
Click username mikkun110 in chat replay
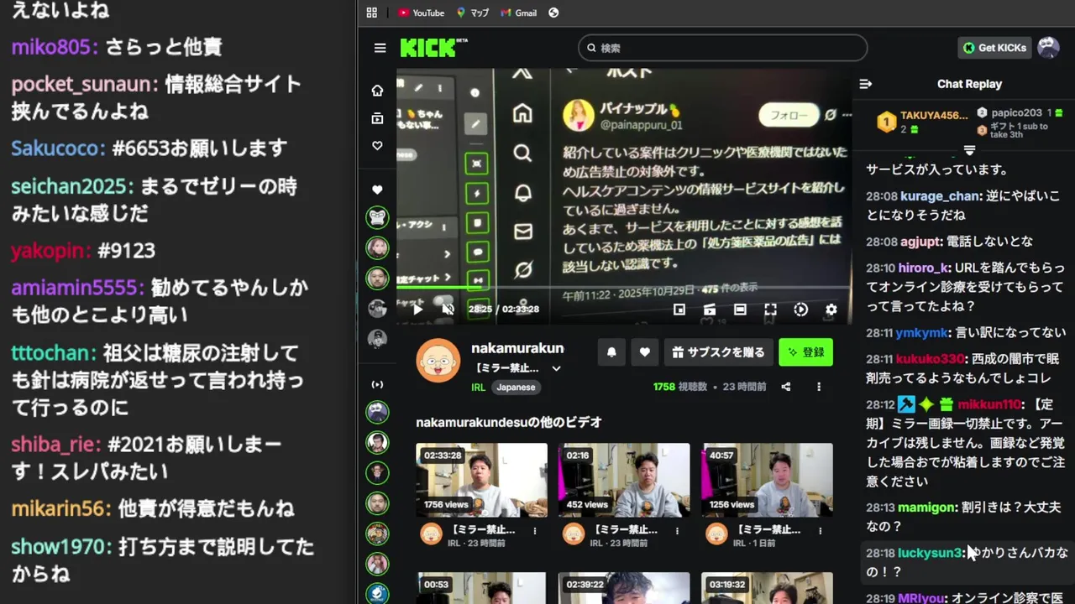click(x=989, y=404)
